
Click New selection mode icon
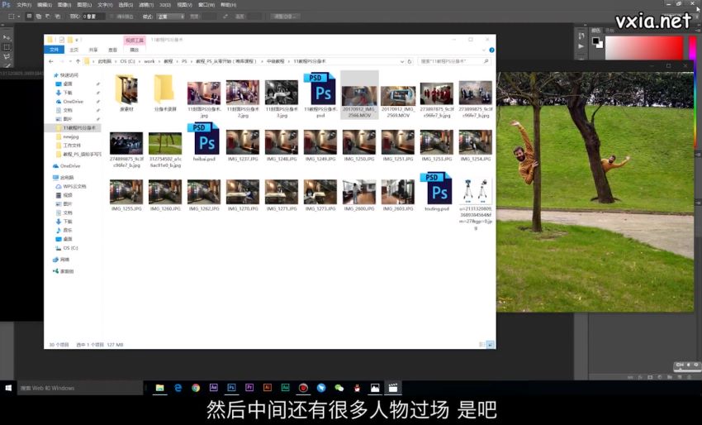(29, 17)
